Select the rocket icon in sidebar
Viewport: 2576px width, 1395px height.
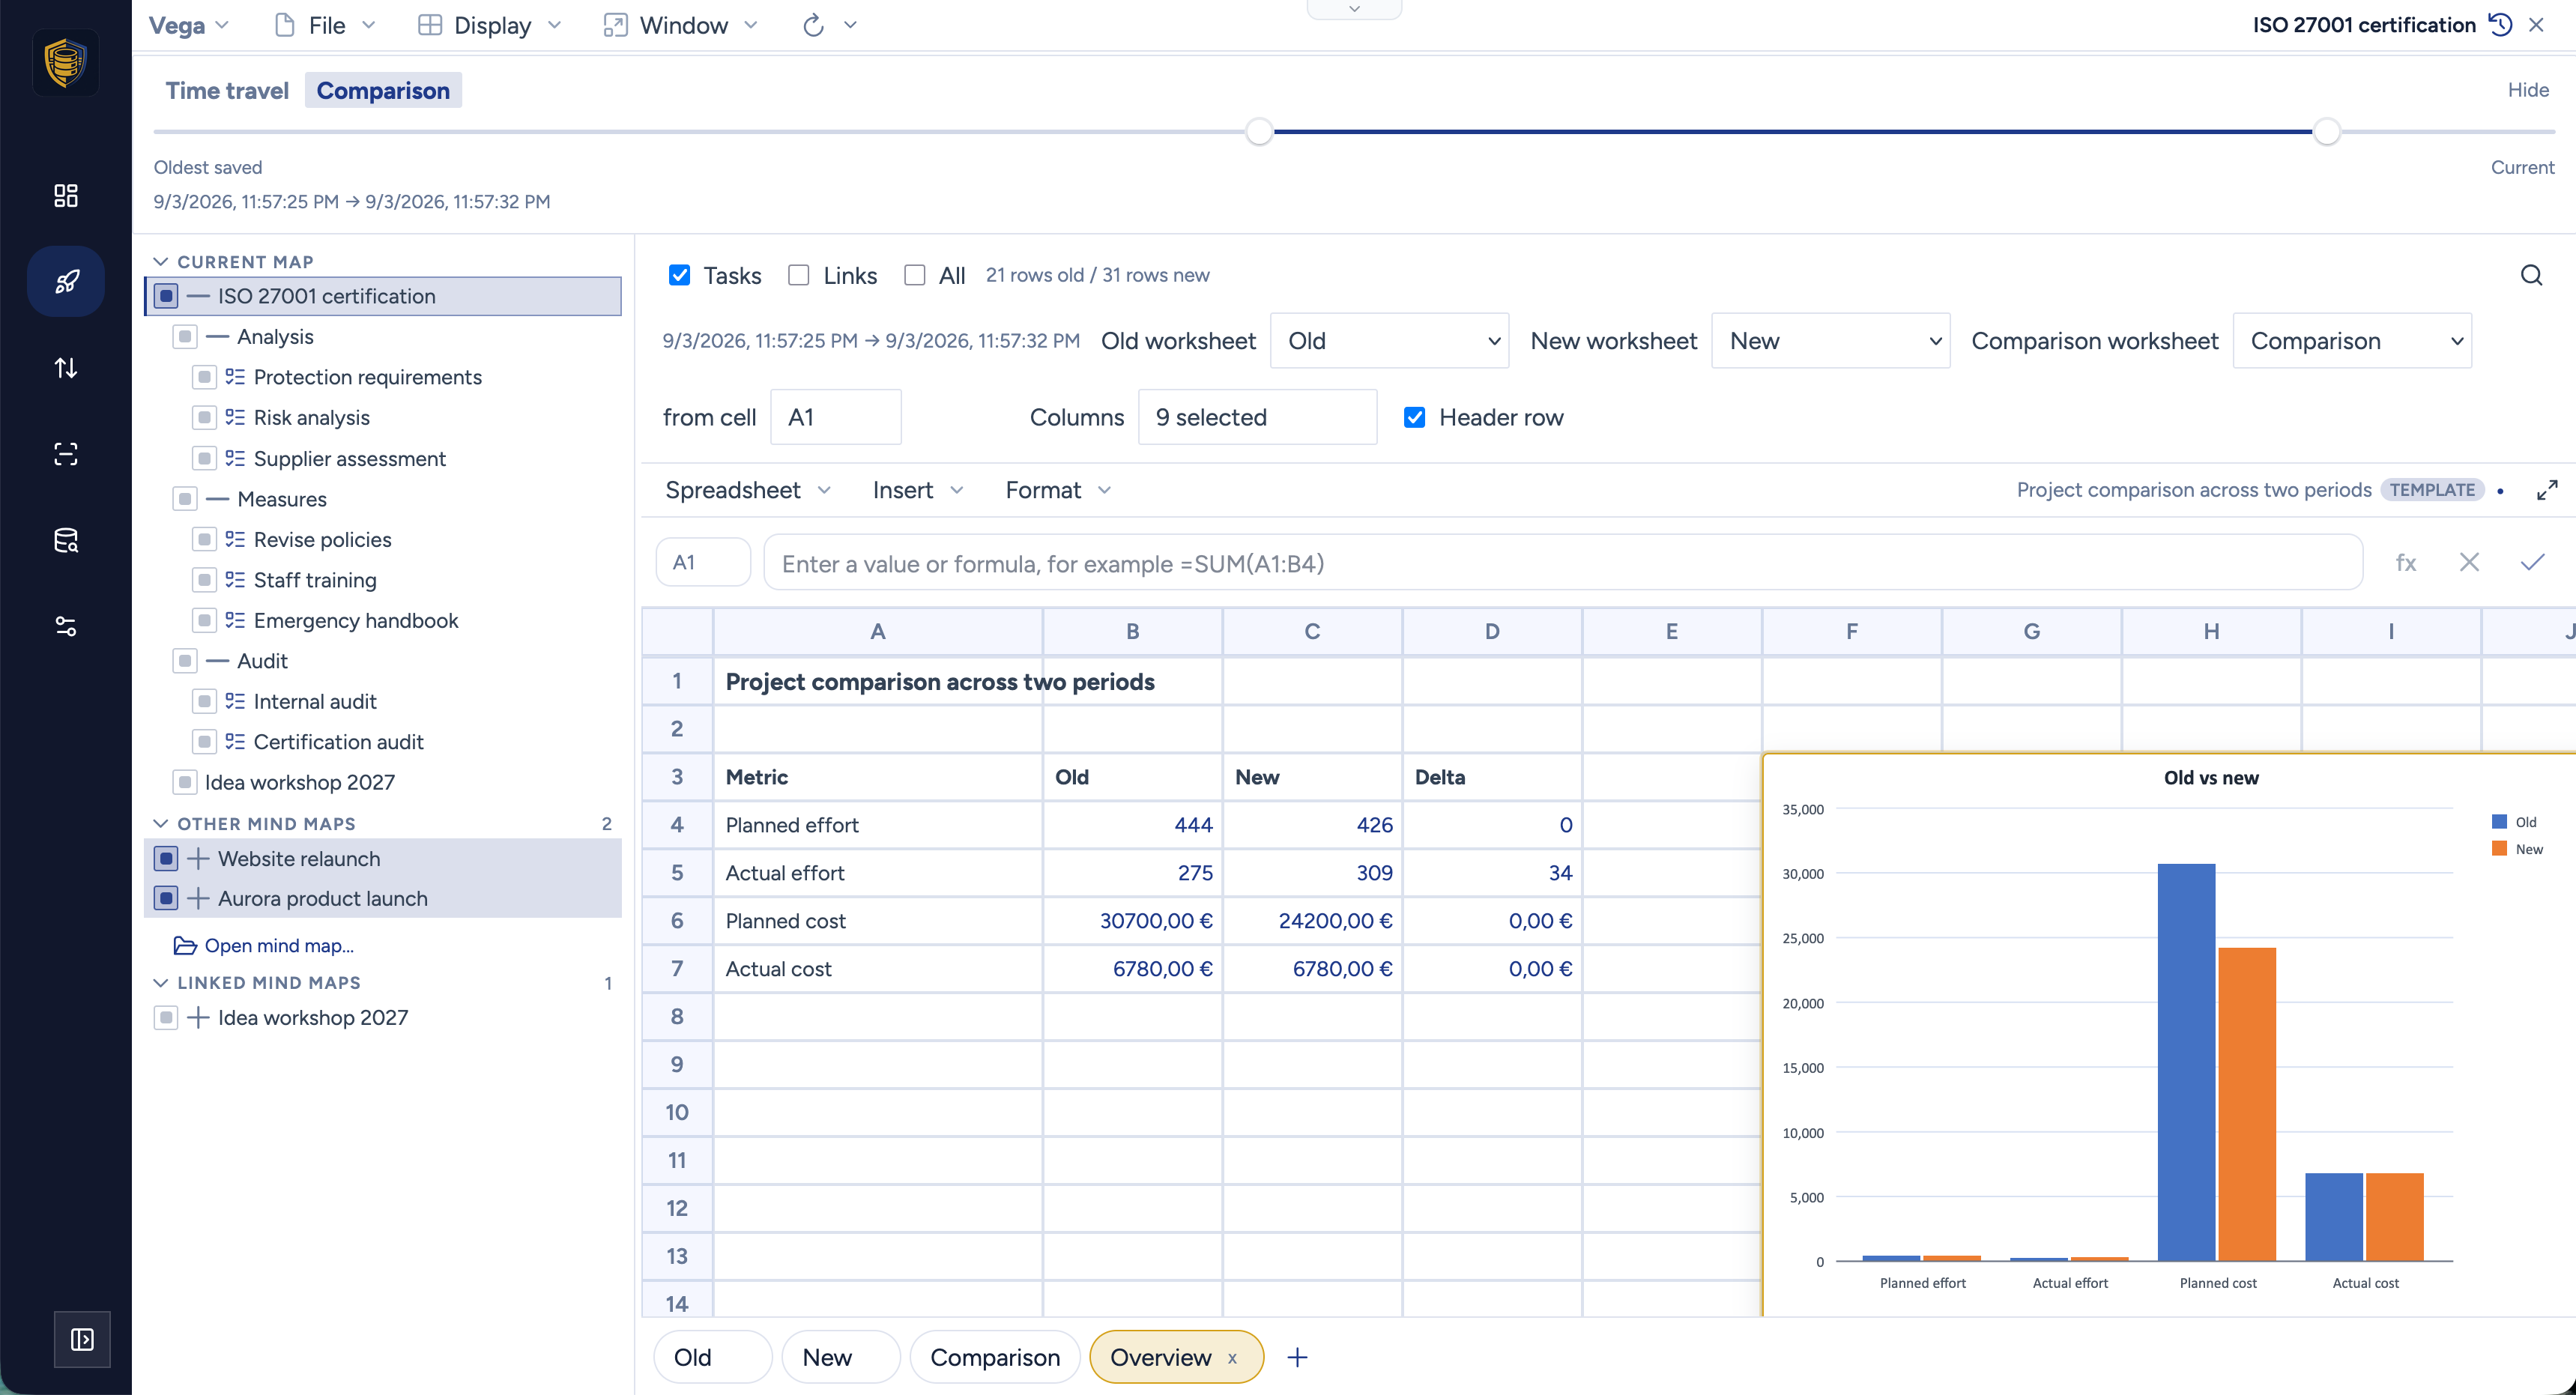click(66, 282)
